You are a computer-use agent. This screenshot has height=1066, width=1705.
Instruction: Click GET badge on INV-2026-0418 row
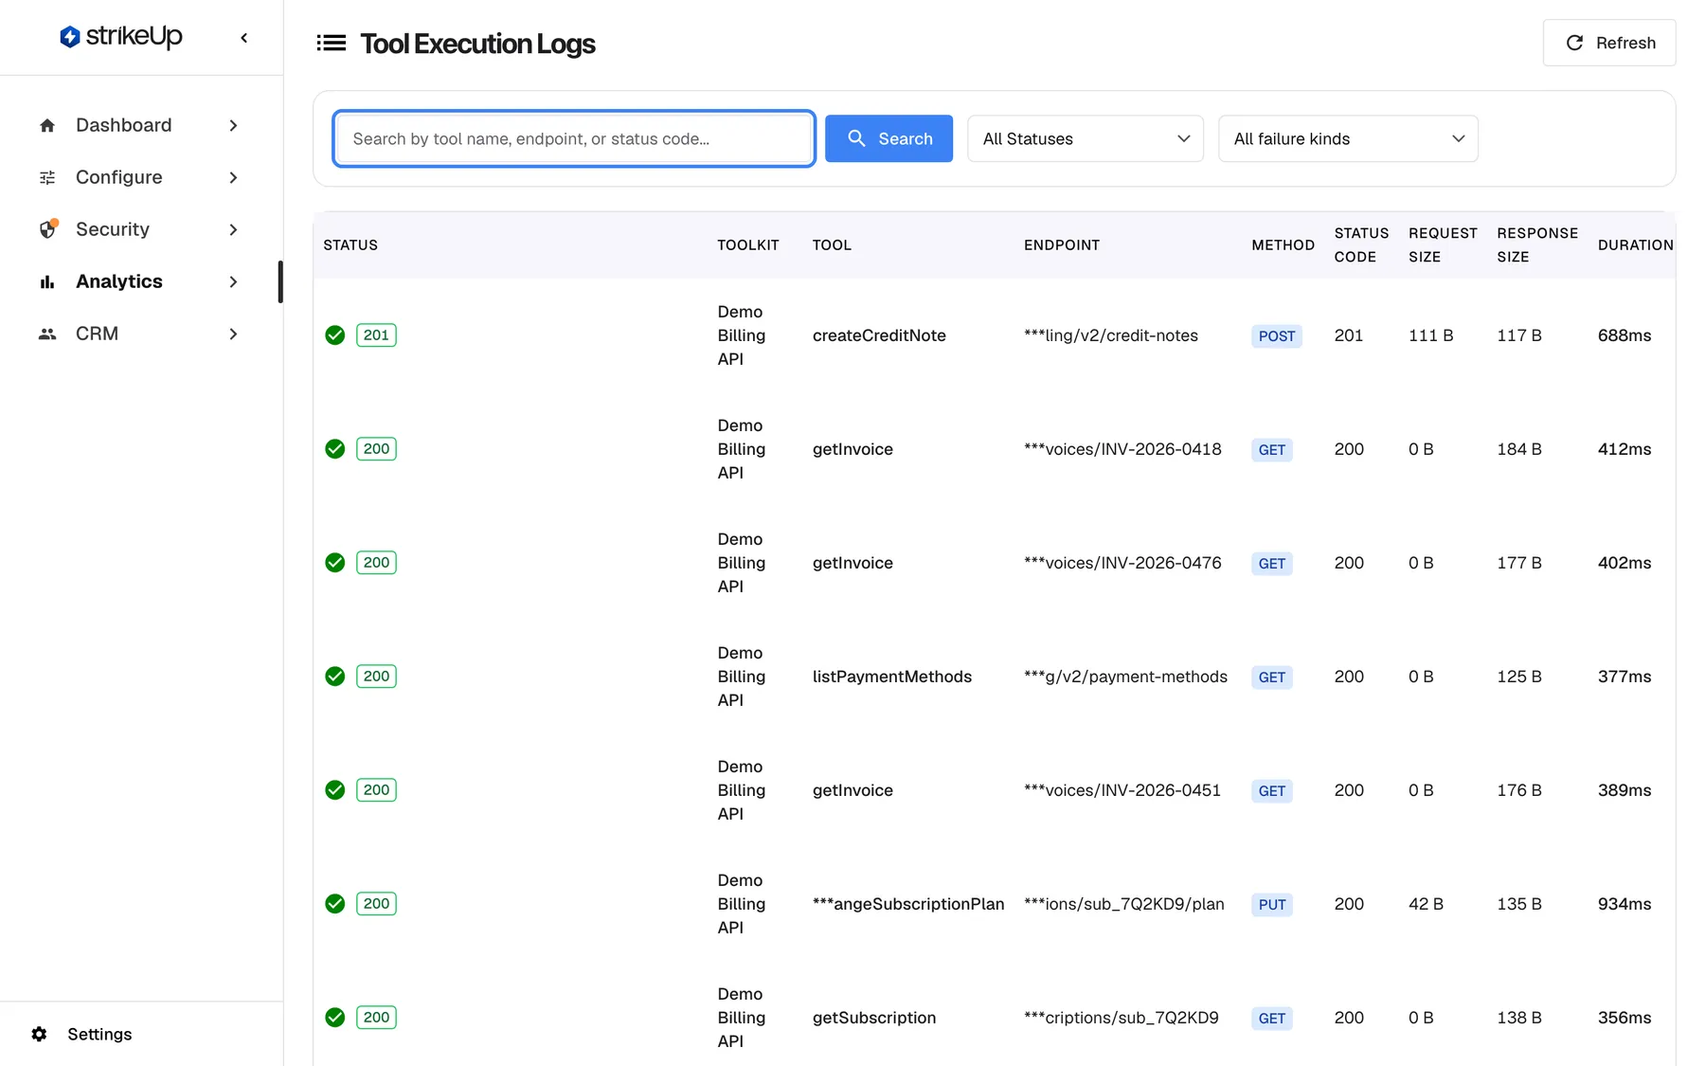(x=1271, y=450)
